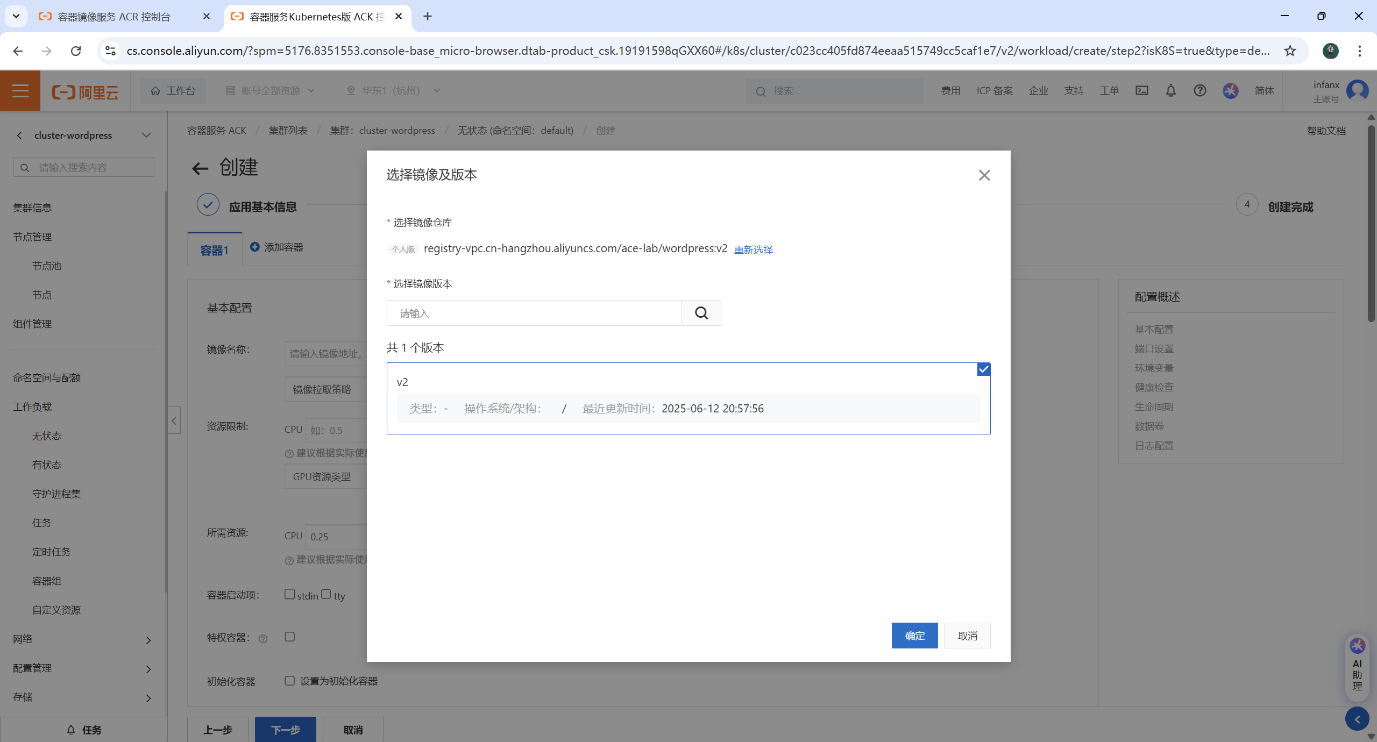Click 取消 in the dialog
This screenshot has width=1377, height=742.
click(x=967, y=636)
